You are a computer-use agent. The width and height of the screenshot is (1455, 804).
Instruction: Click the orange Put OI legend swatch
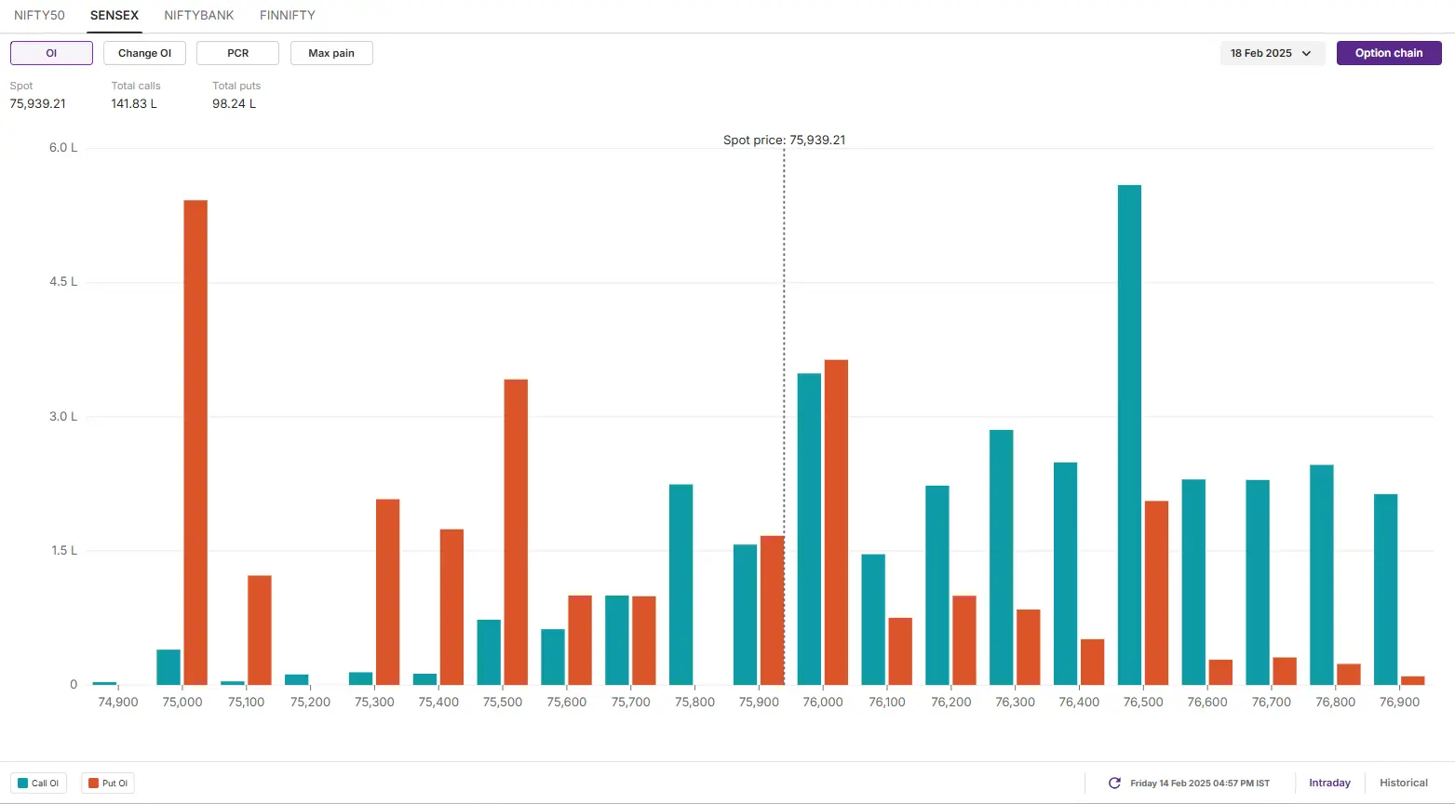[93, 784]
